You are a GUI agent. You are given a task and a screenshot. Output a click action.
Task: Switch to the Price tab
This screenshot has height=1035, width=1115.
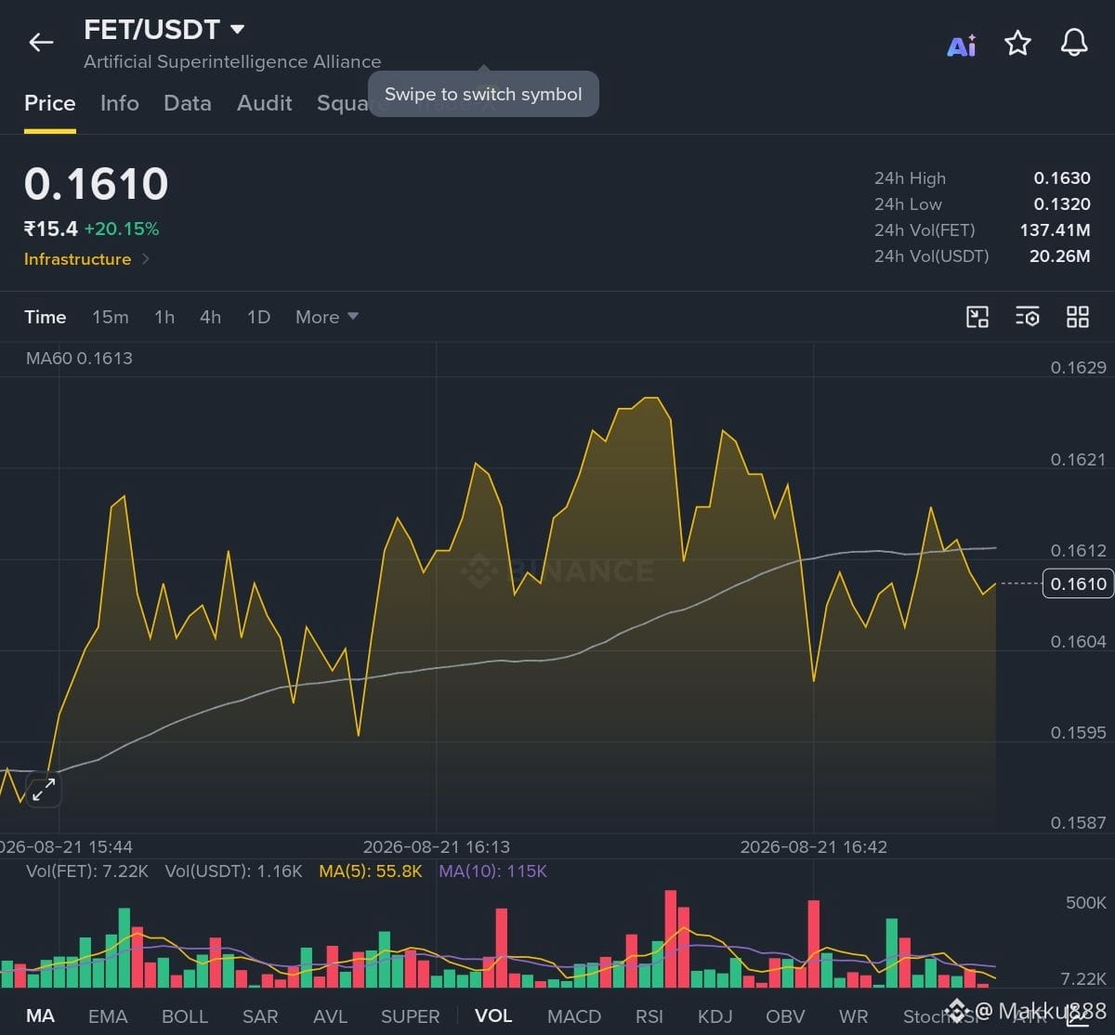[50, 103]
